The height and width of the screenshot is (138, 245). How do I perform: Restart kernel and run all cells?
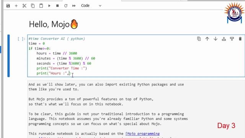pos(74,6)
